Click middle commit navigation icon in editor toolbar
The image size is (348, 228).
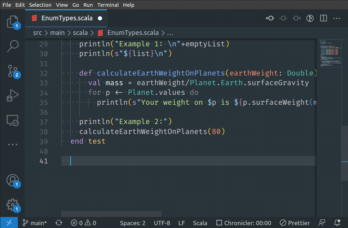pyautogui.click(x=283, y=18)
